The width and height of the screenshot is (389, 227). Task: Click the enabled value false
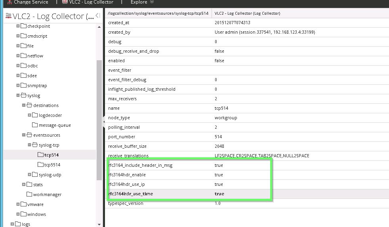tap(219, 61)
